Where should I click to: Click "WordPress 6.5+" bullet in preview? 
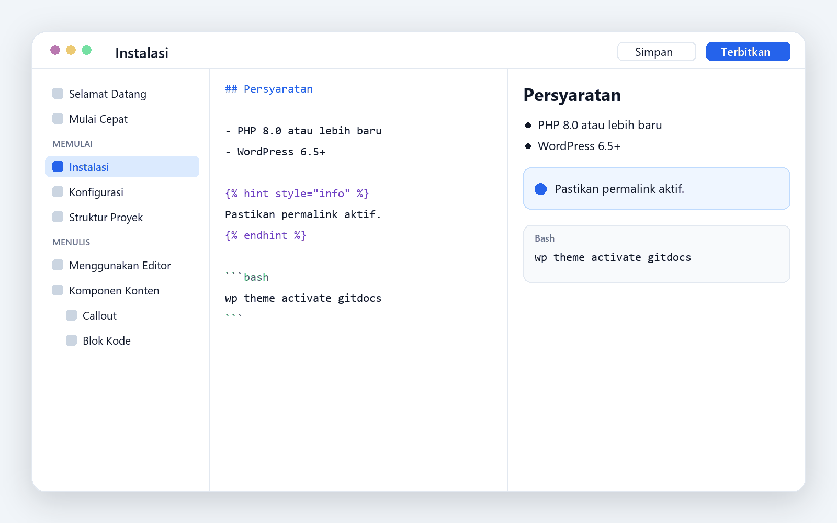click(x=579, y=146)
